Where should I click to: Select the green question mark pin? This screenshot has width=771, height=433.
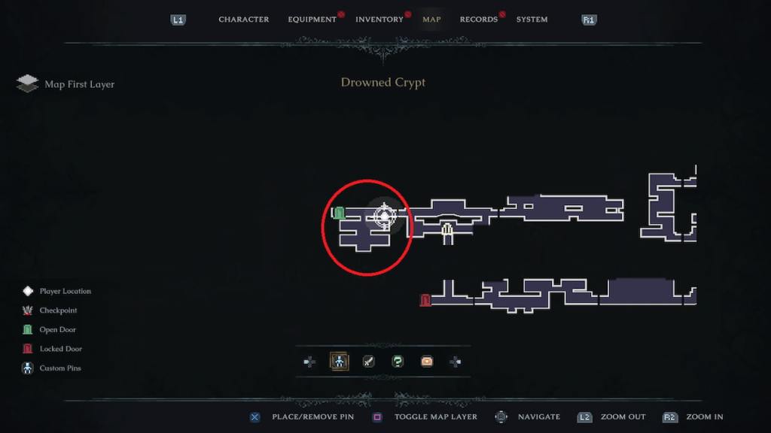click(x=398, y=362)
